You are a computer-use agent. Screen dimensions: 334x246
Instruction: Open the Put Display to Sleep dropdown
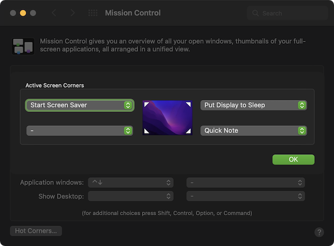(x=254, y=105)
